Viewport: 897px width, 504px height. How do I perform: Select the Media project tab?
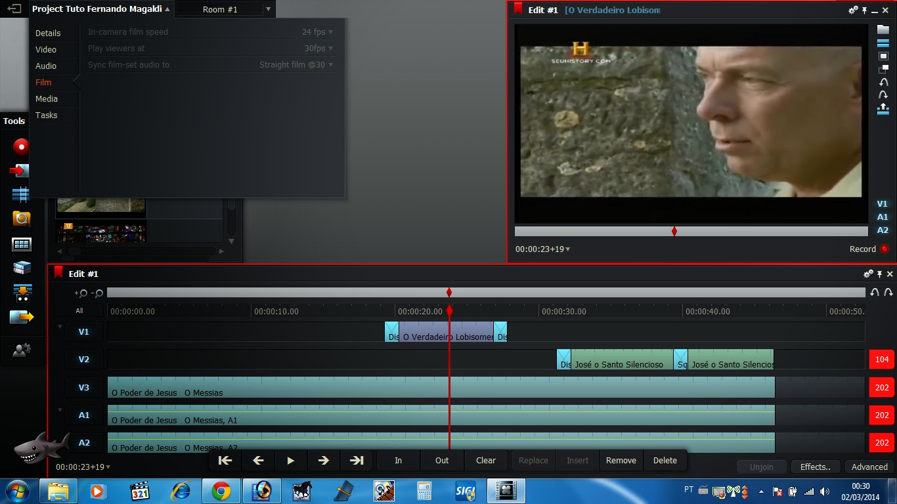pyautogui.click(x=47, y=98)
